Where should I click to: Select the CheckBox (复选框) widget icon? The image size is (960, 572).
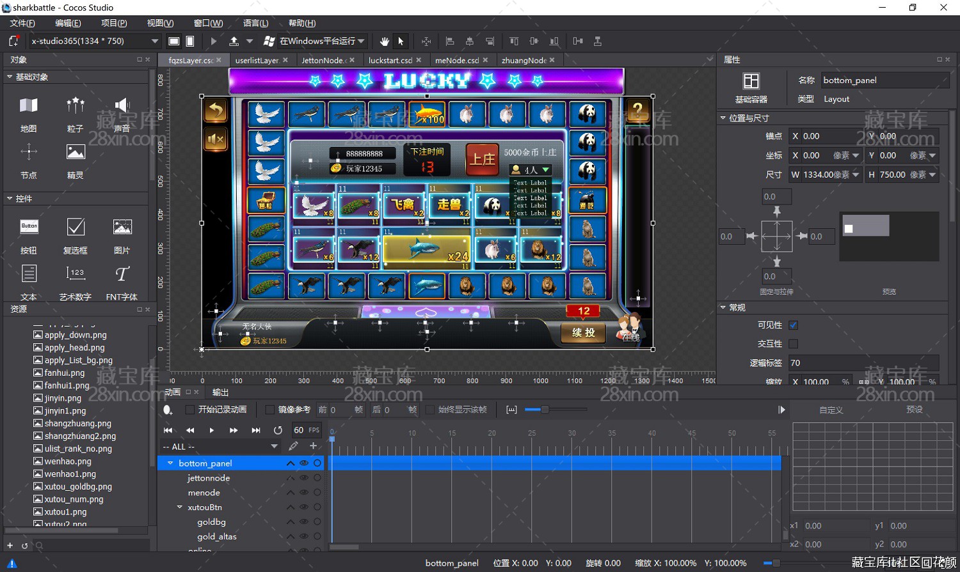pyautogui.click(x=76, y=226)
